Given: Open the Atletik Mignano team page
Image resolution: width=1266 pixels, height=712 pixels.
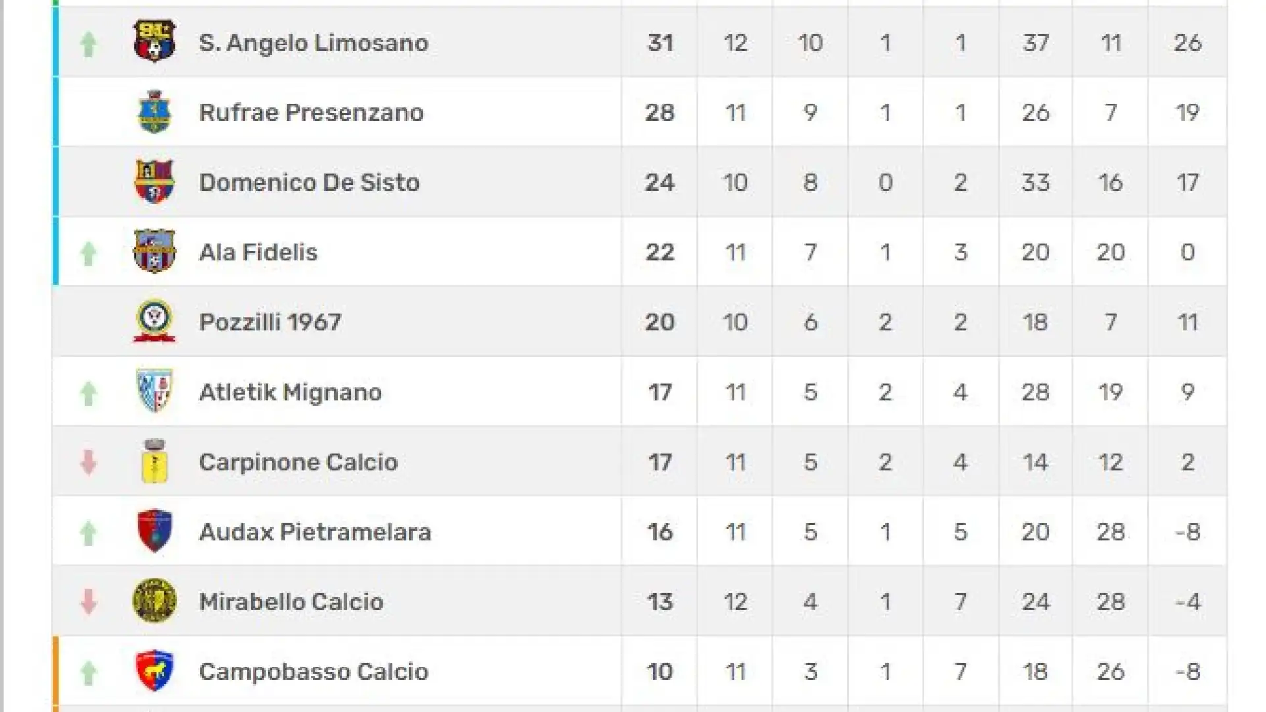Looking at the screenshot, I should click(290, 392).
